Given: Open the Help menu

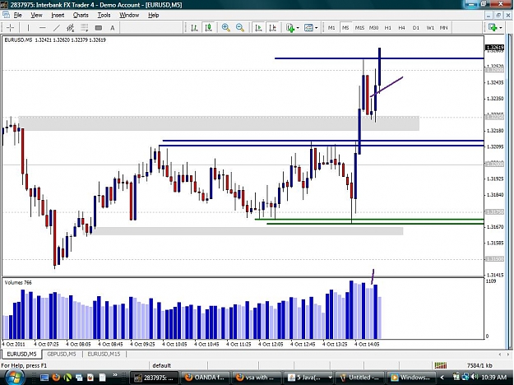Looking at the screenshot, I should tap(154, 15).
